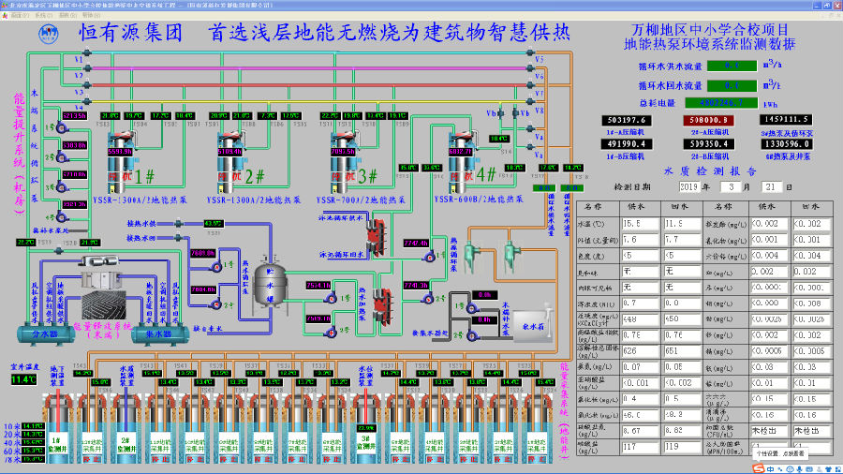
Task: Click the 1# heat pump unit
Action: 122,156
